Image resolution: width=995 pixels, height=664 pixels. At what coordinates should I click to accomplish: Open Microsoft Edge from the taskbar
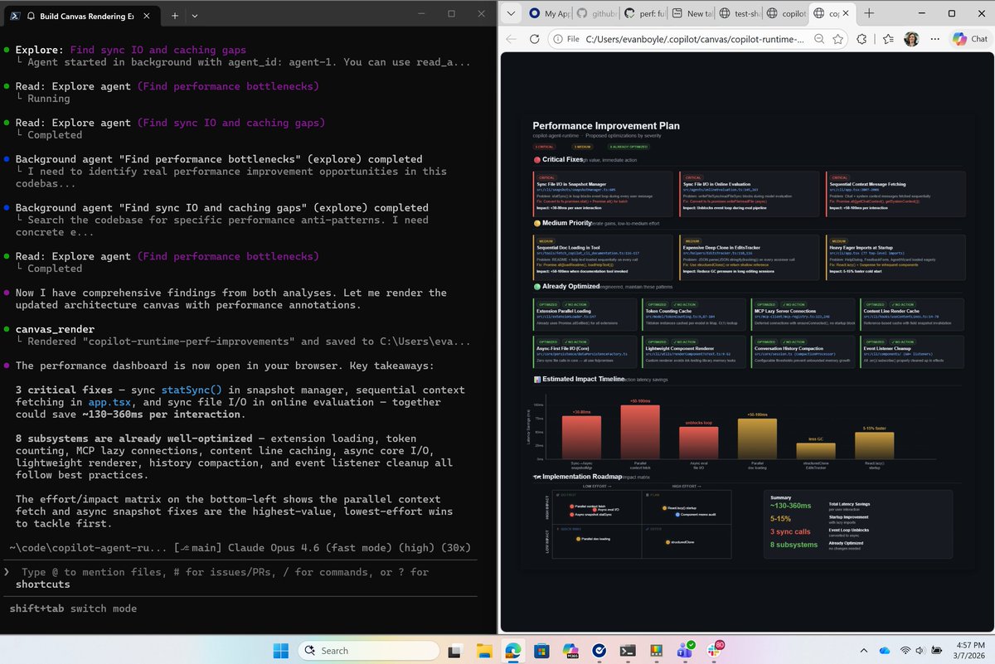click(x=513, y=650)
